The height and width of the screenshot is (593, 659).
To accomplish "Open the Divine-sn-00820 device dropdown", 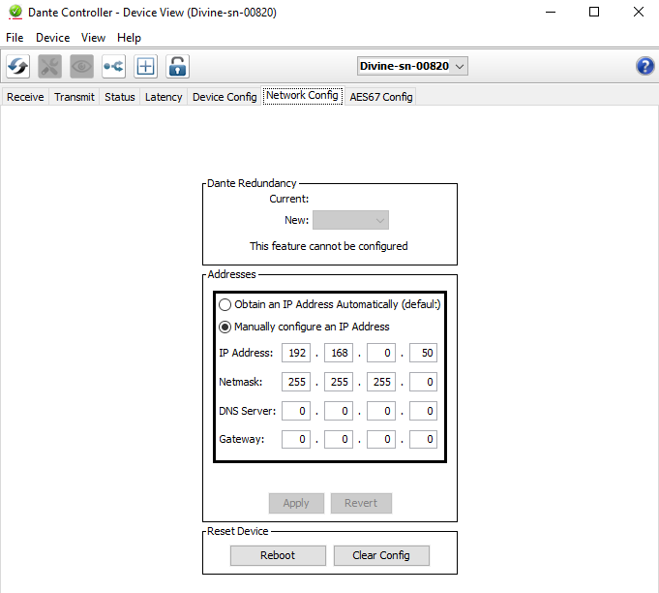I will (x=412, y=66).
